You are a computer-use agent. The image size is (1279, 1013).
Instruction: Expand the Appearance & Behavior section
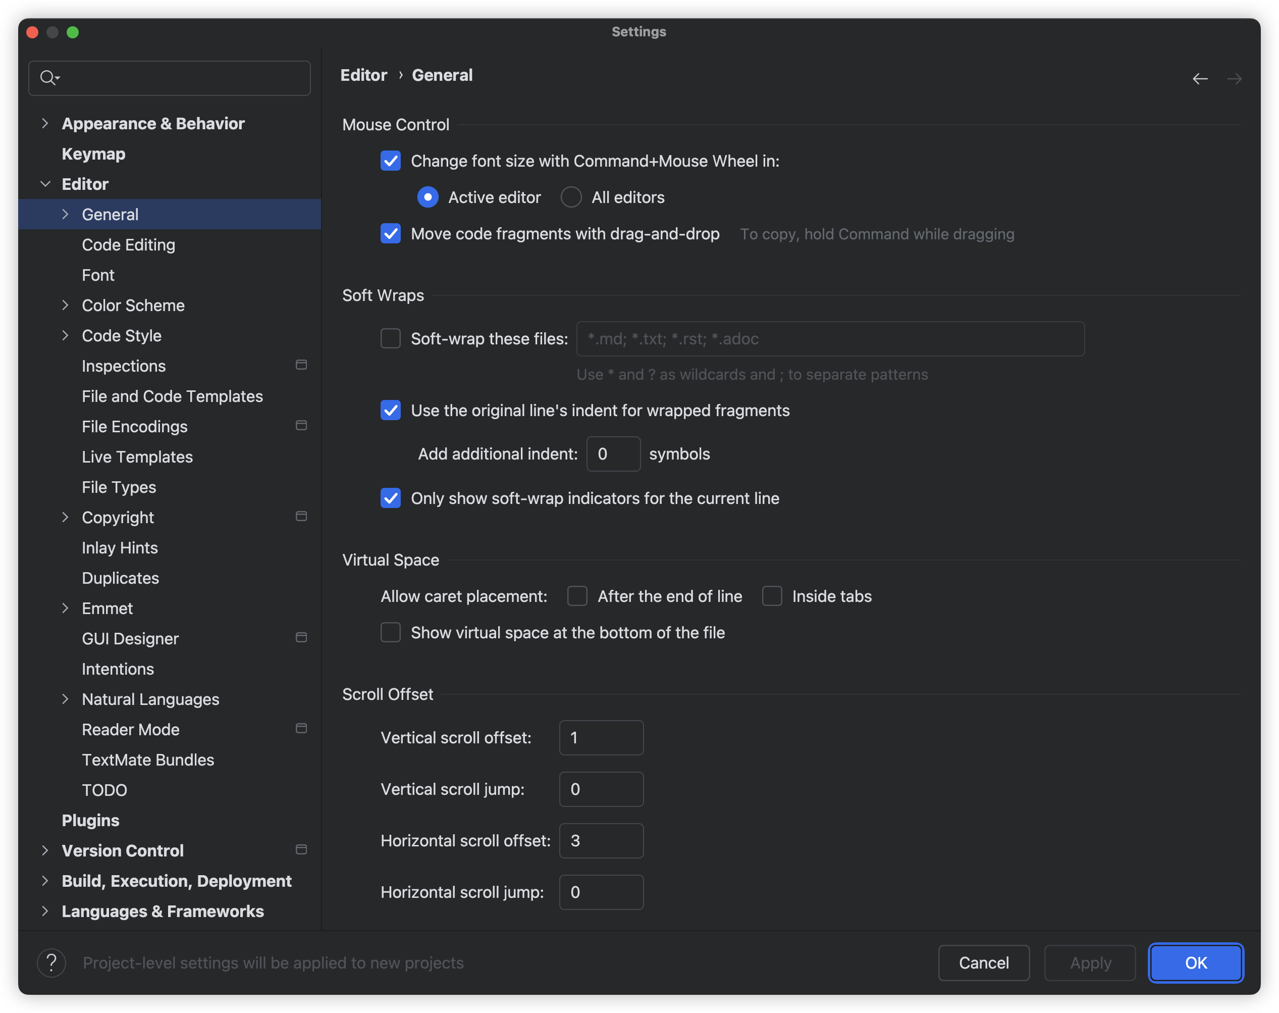point(45,123)
